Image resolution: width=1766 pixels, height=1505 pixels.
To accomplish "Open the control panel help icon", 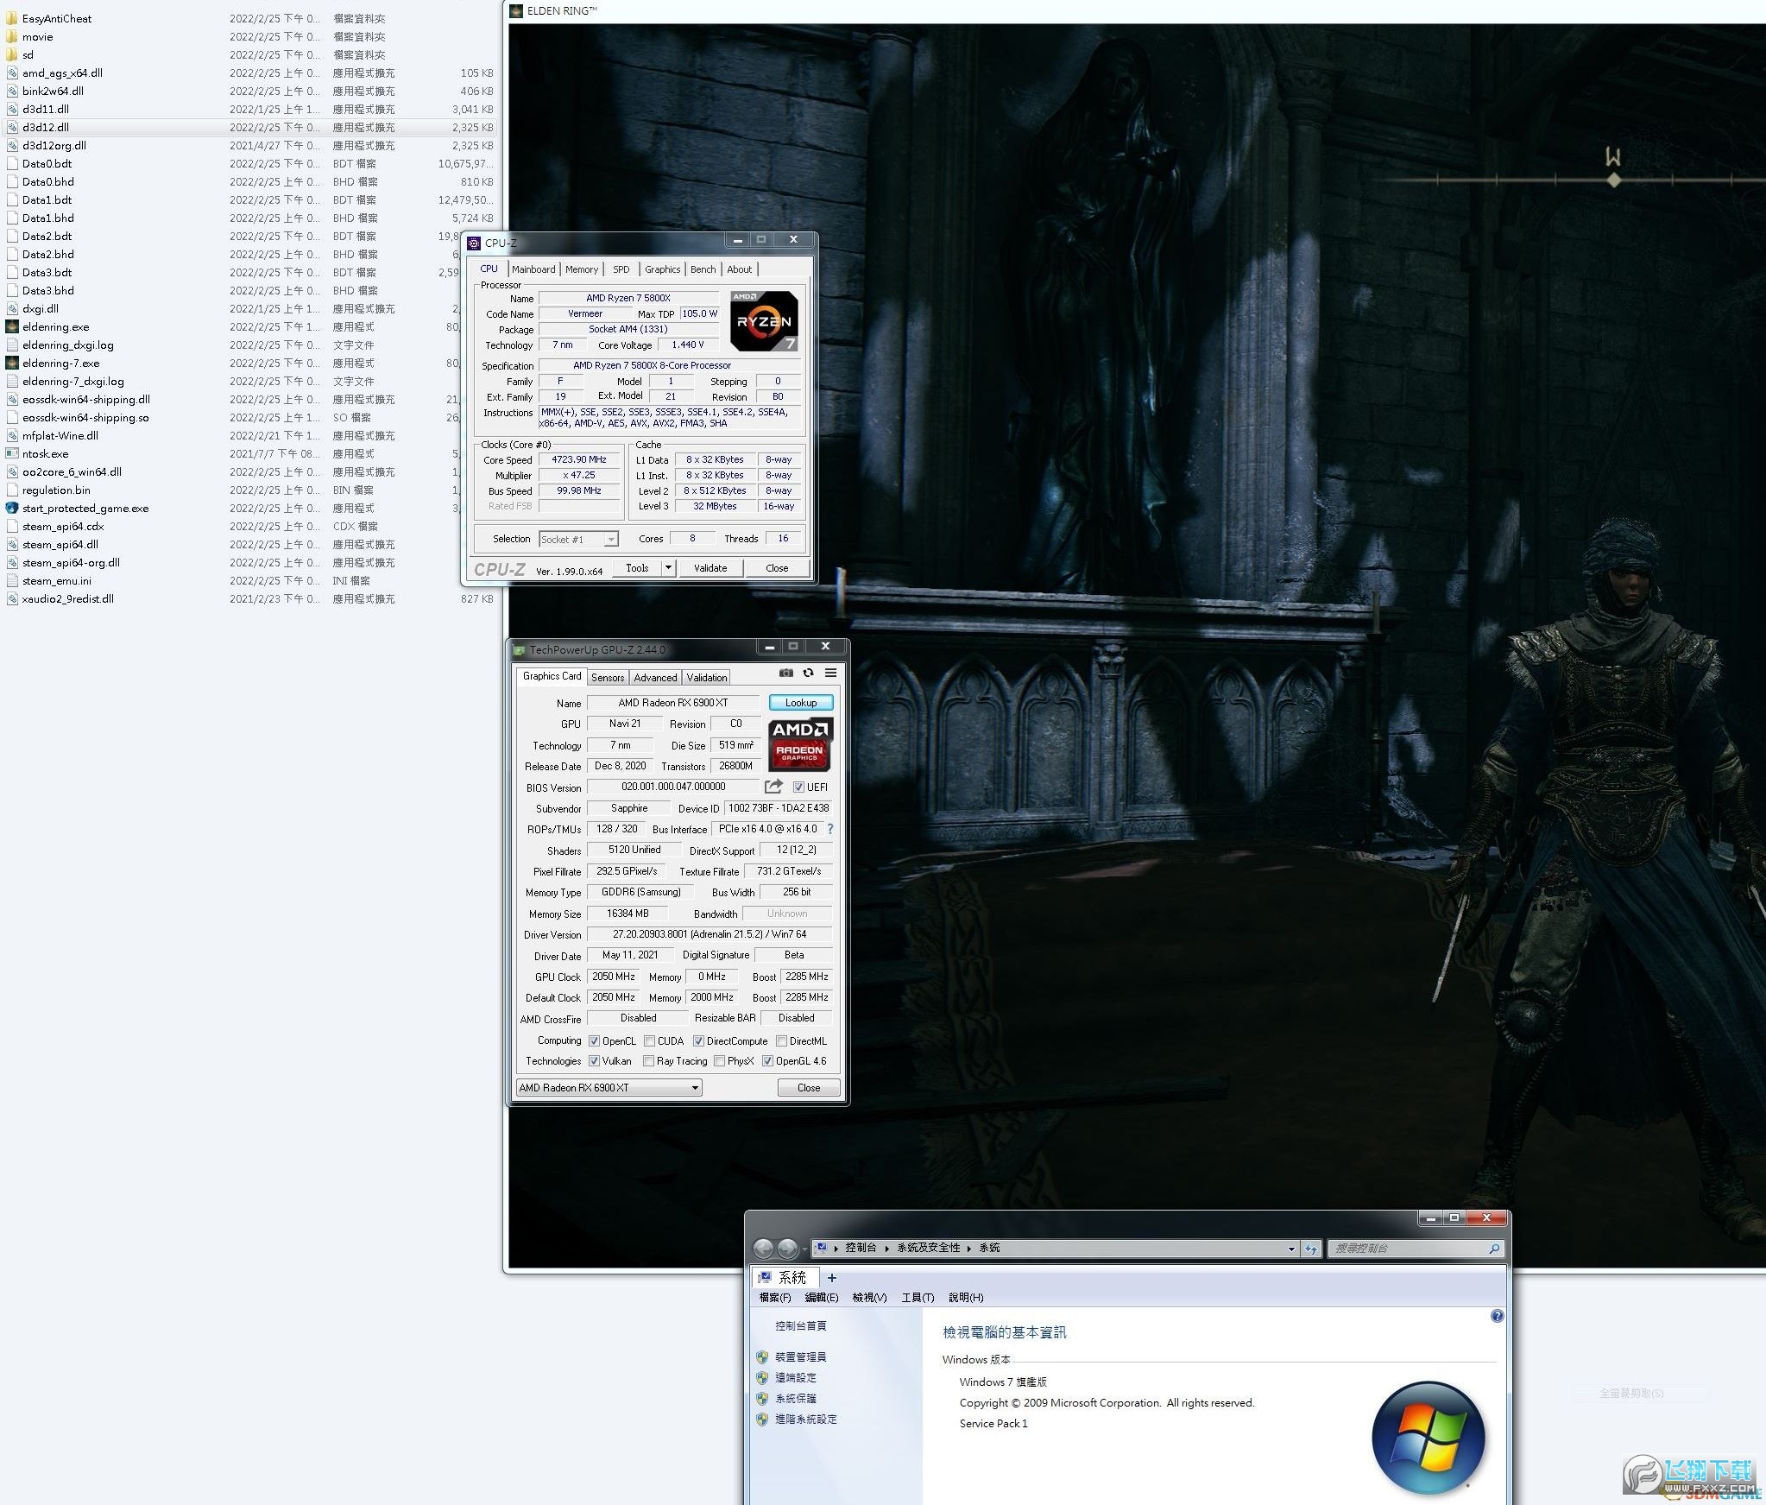I will click(1497, 1316).
